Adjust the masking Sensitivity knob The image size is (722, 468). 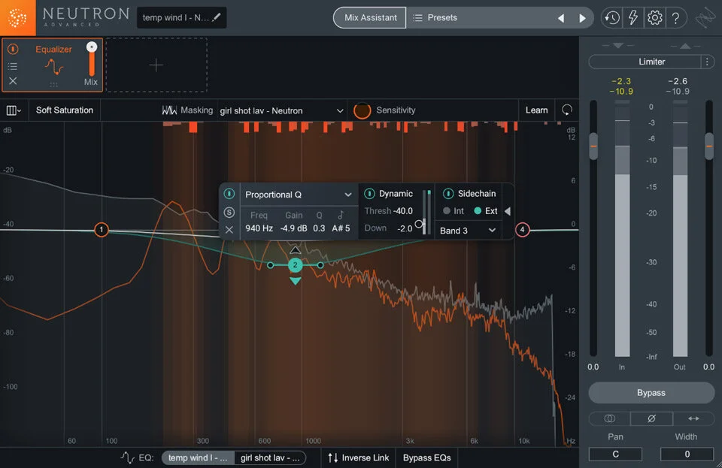tap(362, 110)
